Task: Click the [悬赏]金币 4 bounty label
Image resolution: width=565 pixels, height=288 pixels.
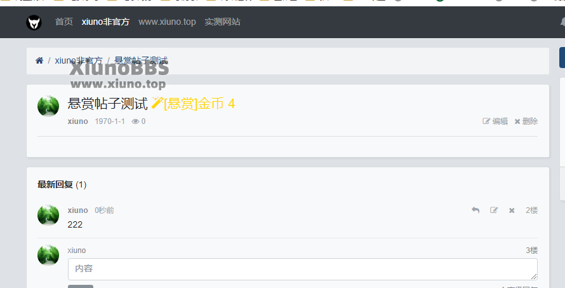Action: click(x=199, y=104)
